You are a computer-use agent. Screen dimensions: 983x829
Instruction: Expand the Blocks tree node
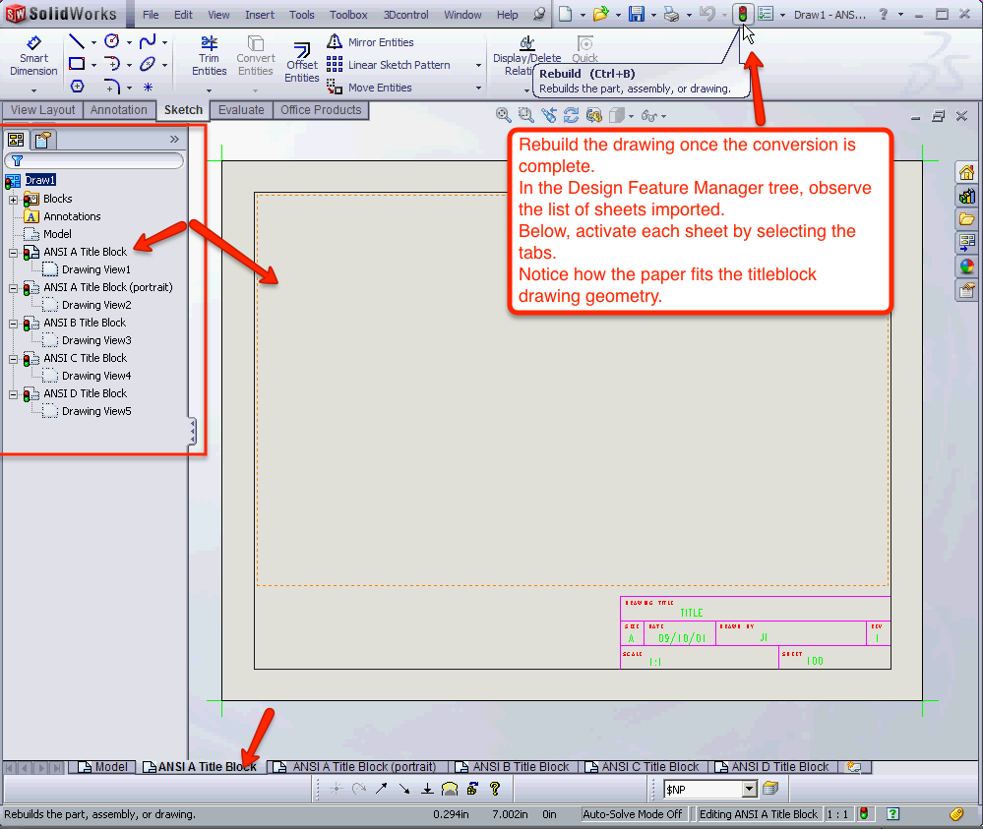13,200
